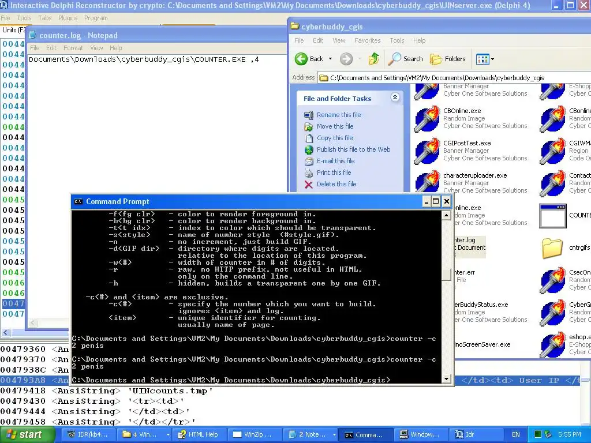Click inside the Notepad text area line
Screen dimensions: 591x443
coord(144,59)
